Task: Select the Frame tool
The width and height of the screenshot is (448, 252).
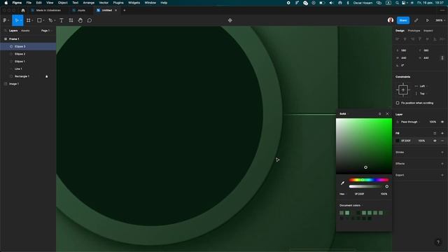Action: click(29, 20)
